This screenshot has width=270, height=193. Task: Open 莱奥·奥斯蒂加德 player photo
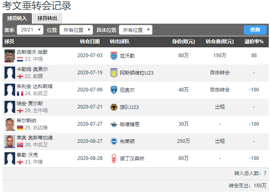[9, 141]
